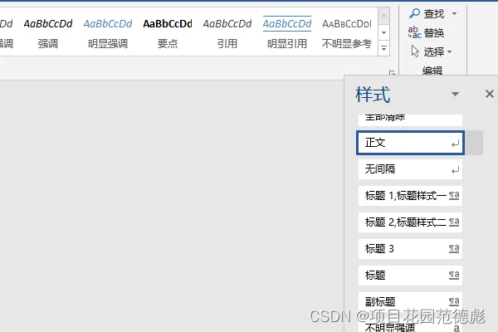The height and width of the screenshot is (332, 498).
Task: Close the 样式 pane
Action: [x=489, y=94]
